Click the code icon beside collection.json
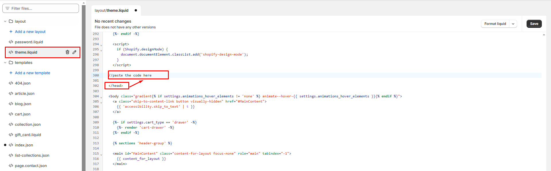The height and width of the screenshot is (171, 551). pyautogui.click(x=11, y=124)
